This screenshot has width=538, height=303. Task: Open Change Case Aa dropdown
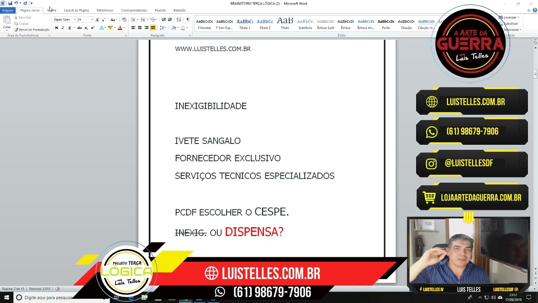point(113,20)
